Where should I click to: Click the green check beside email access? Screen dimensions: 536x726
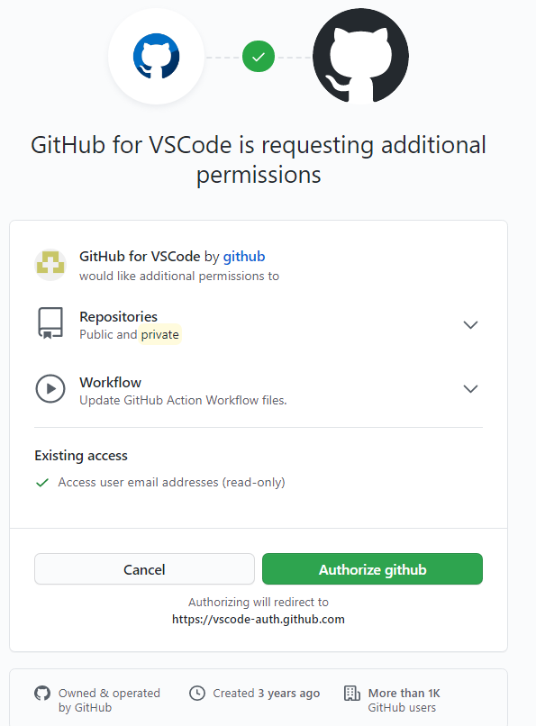42,483
